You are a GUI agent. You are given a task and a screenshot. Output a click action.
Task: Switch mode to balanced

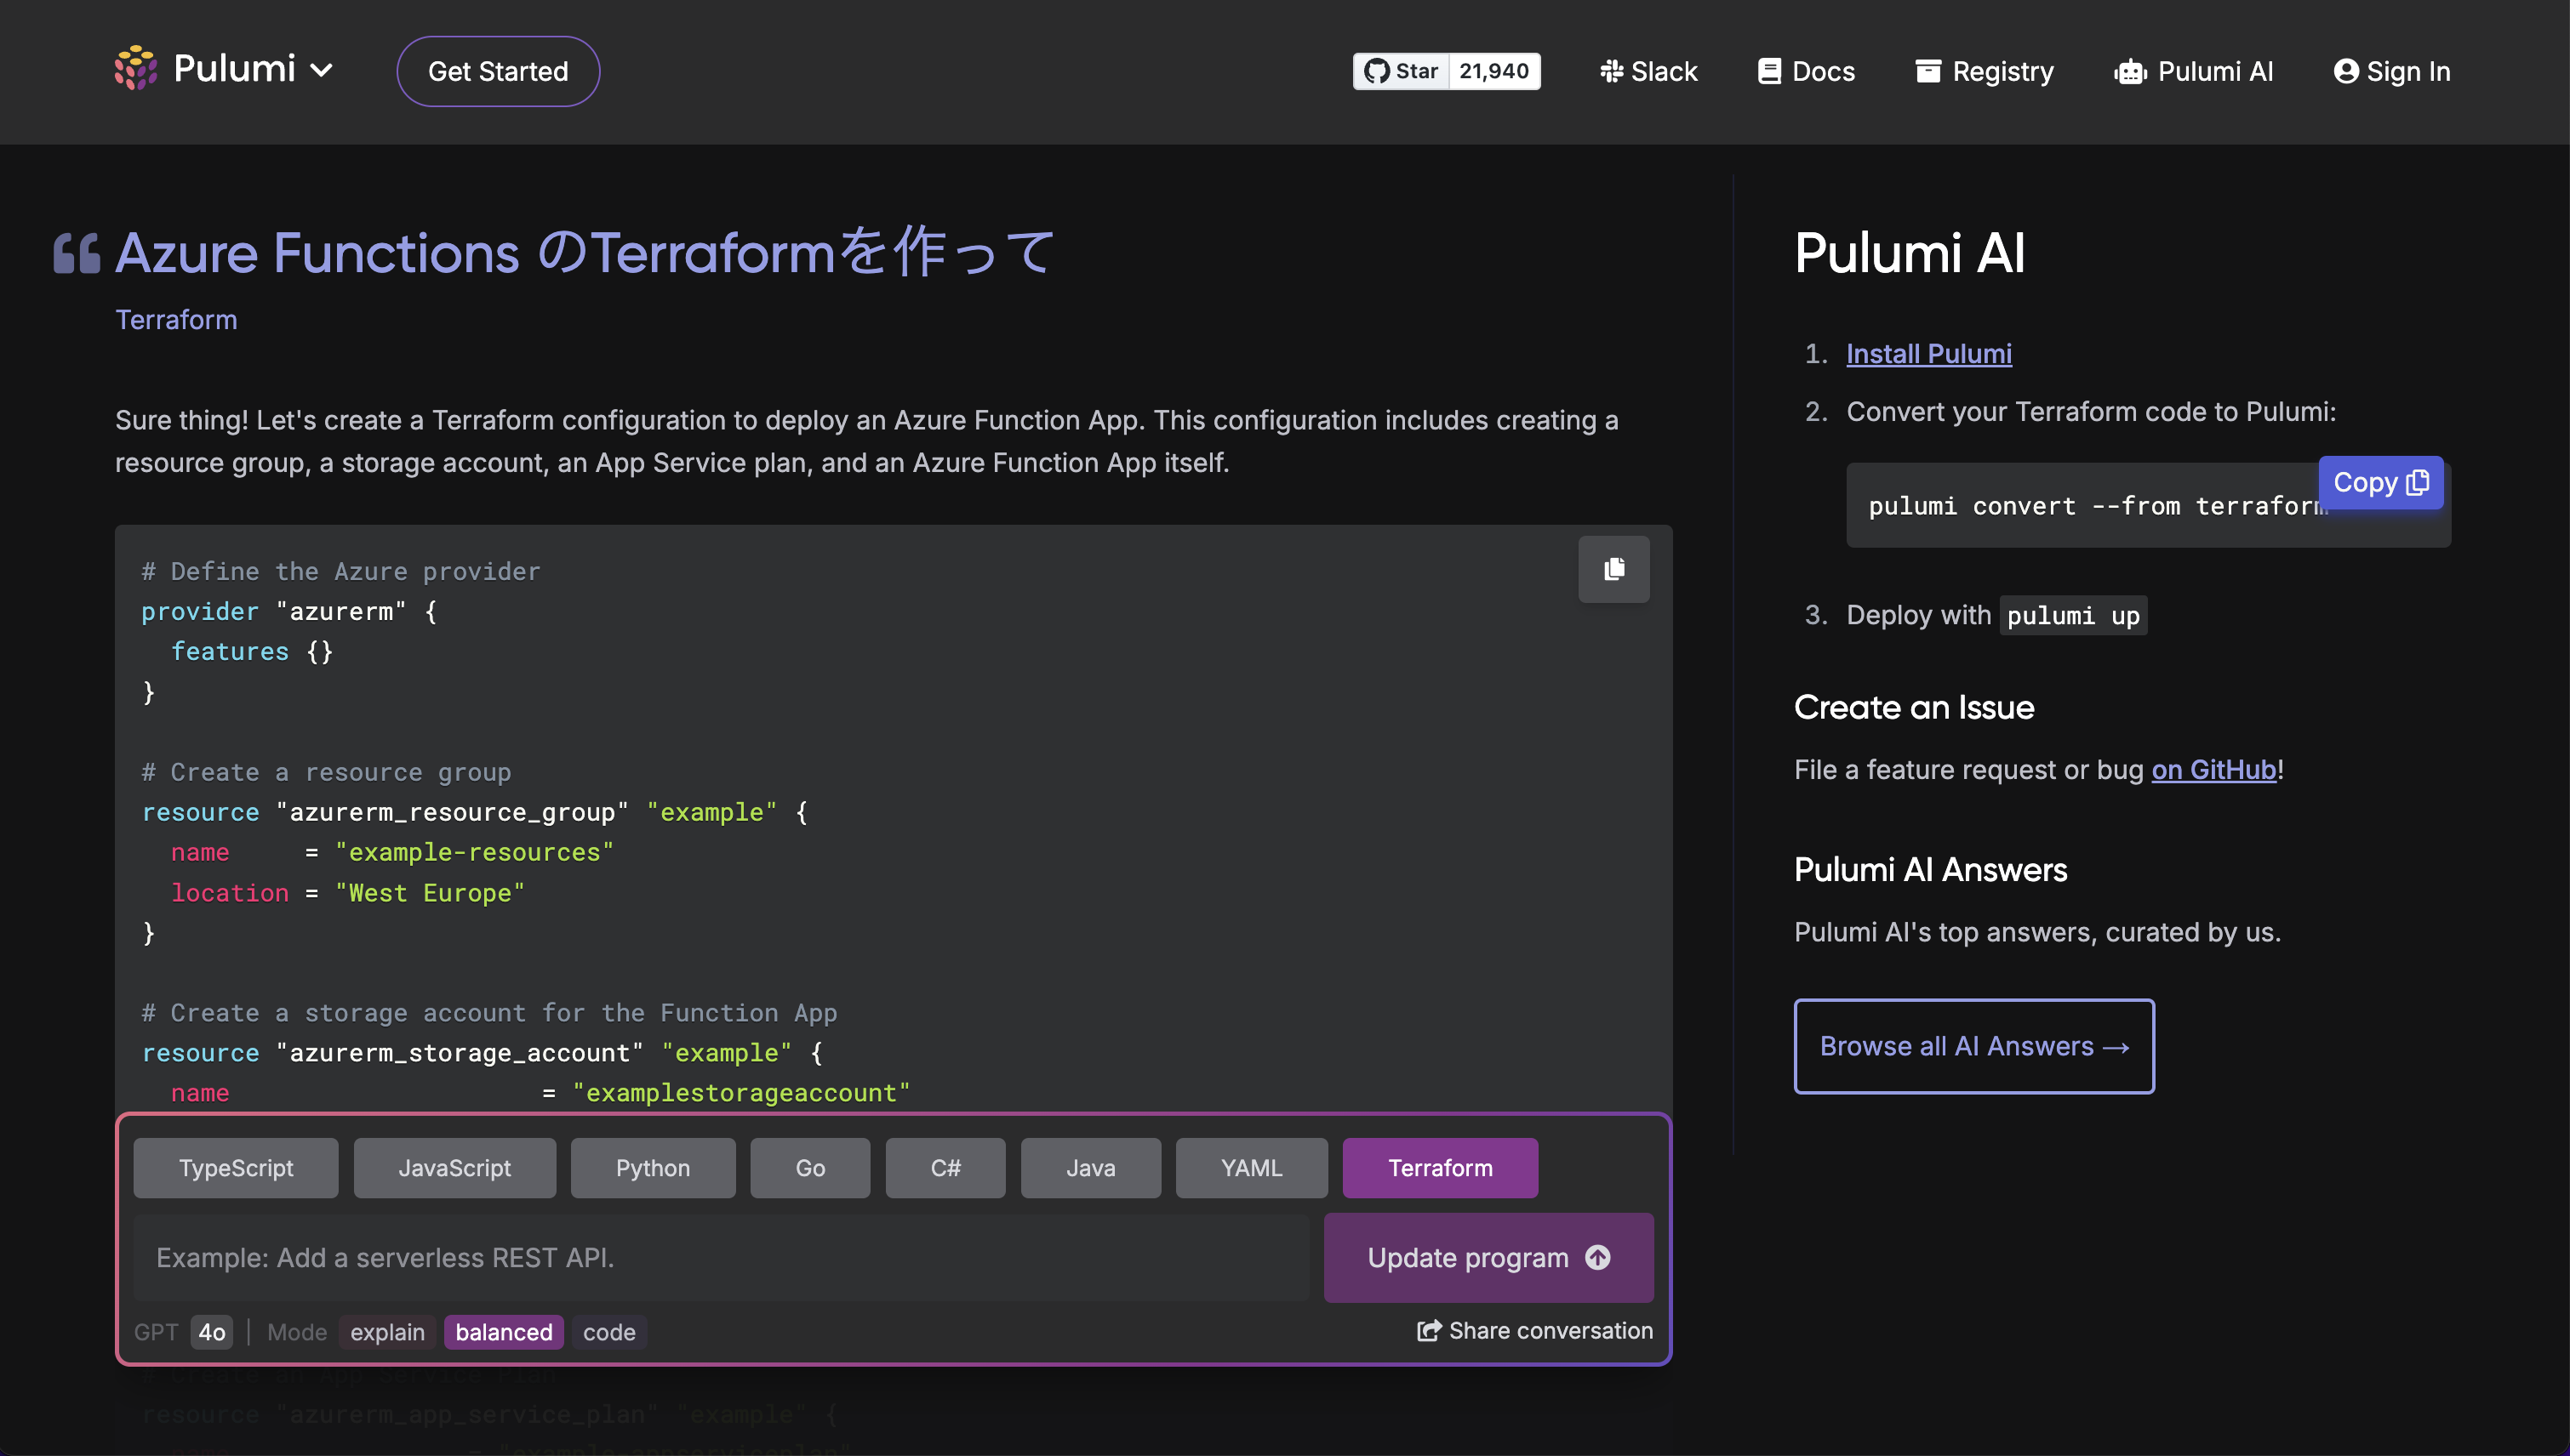(x=504, y=1332)
